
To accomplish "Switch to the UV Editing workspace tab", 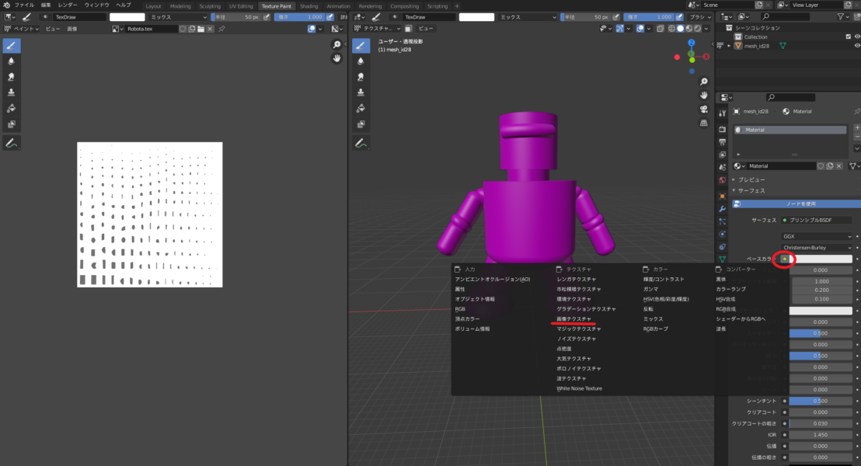I will 241,6.
